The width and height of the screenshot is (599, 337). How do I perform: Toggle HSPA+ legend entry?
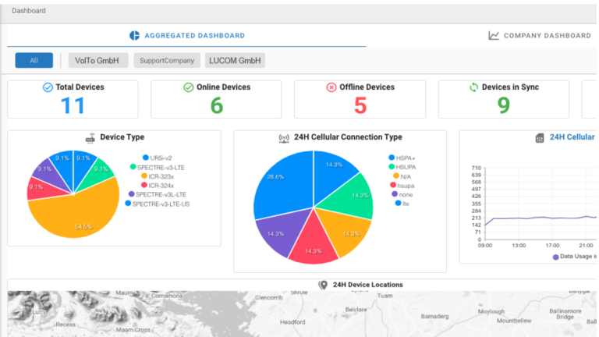tap(402, 158)
